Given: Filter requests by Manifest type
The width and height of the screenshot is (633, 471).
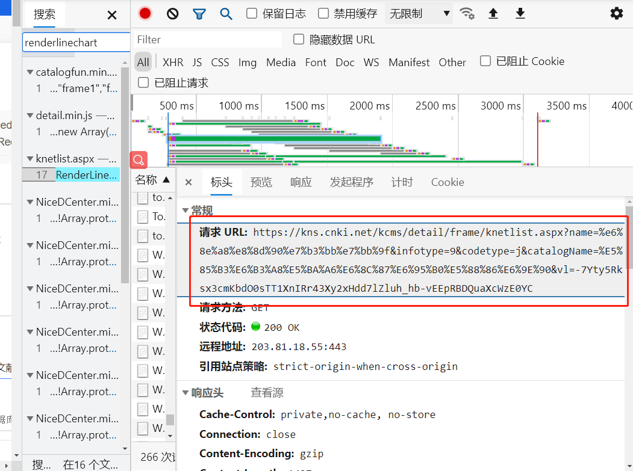Looking at the screenshot, I should coord(410,63).
